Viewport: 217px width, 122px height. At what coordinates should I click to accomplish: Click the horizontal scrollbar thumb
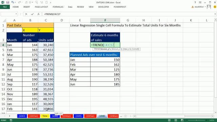pyautogui.click(x=160, y=116)
